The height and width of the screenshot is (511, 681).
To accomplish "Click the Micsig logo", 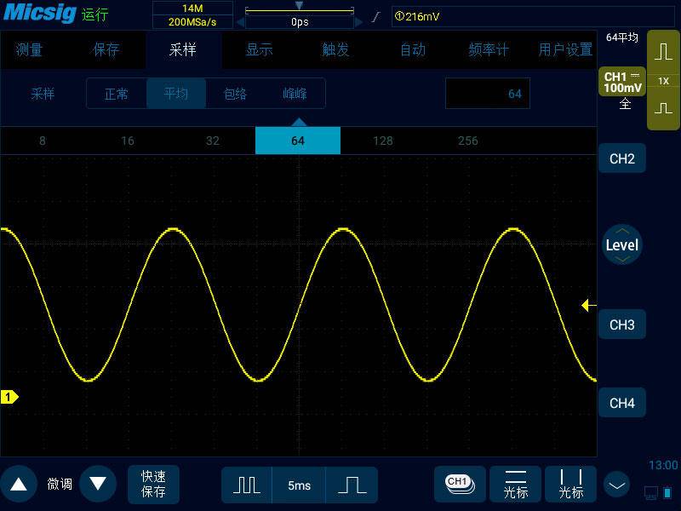I will click(x=40, y=13).
